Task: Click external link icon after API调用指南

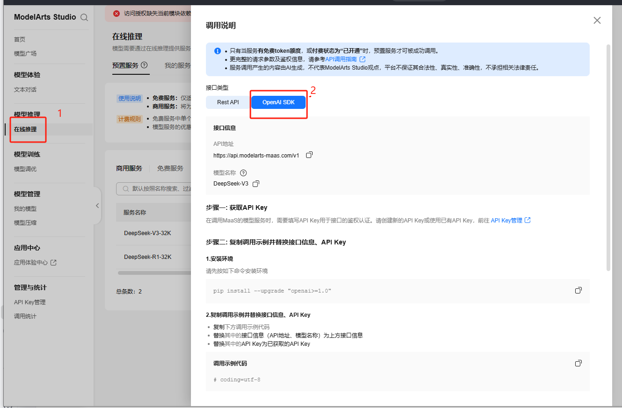Action: [362, 59]
